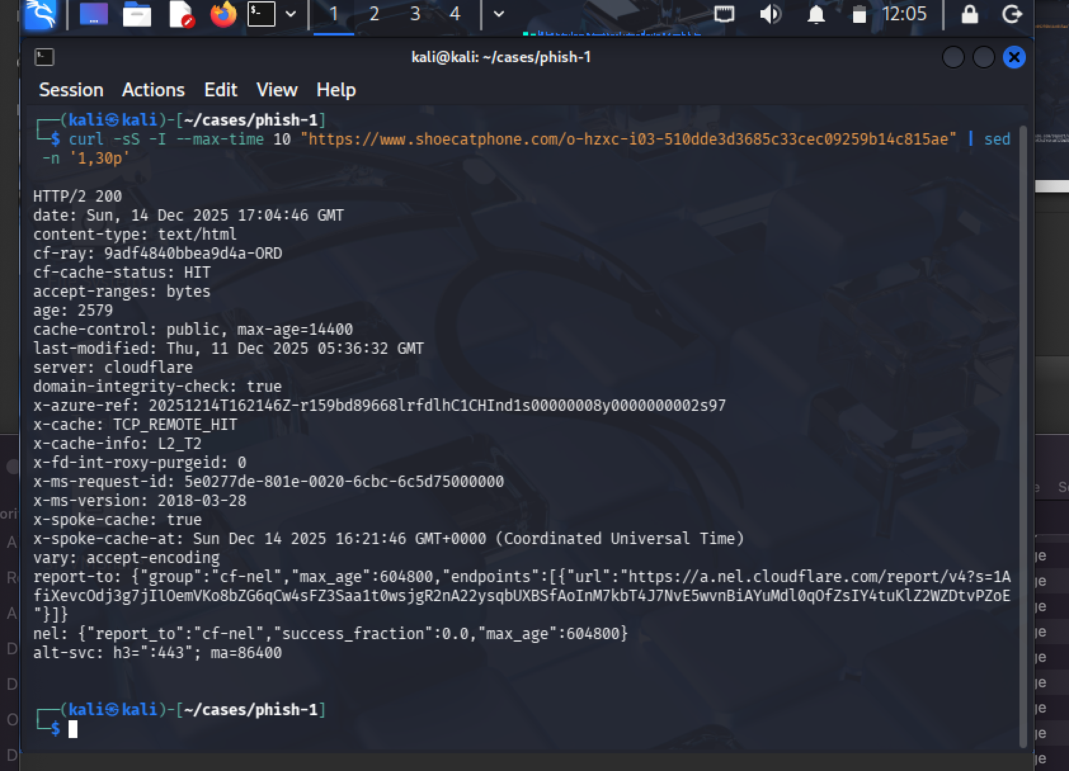
Task: Click the display settings tray icon
Action: [724, 14]
